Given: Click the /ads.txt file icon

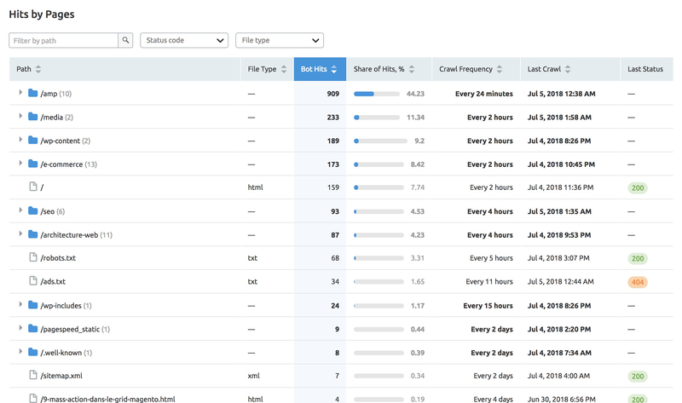Looking at the screenshot, I should coord(33,281).
